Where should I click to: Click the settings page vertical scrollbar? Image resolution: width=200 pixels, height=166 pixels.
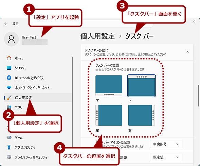point(198,96)
